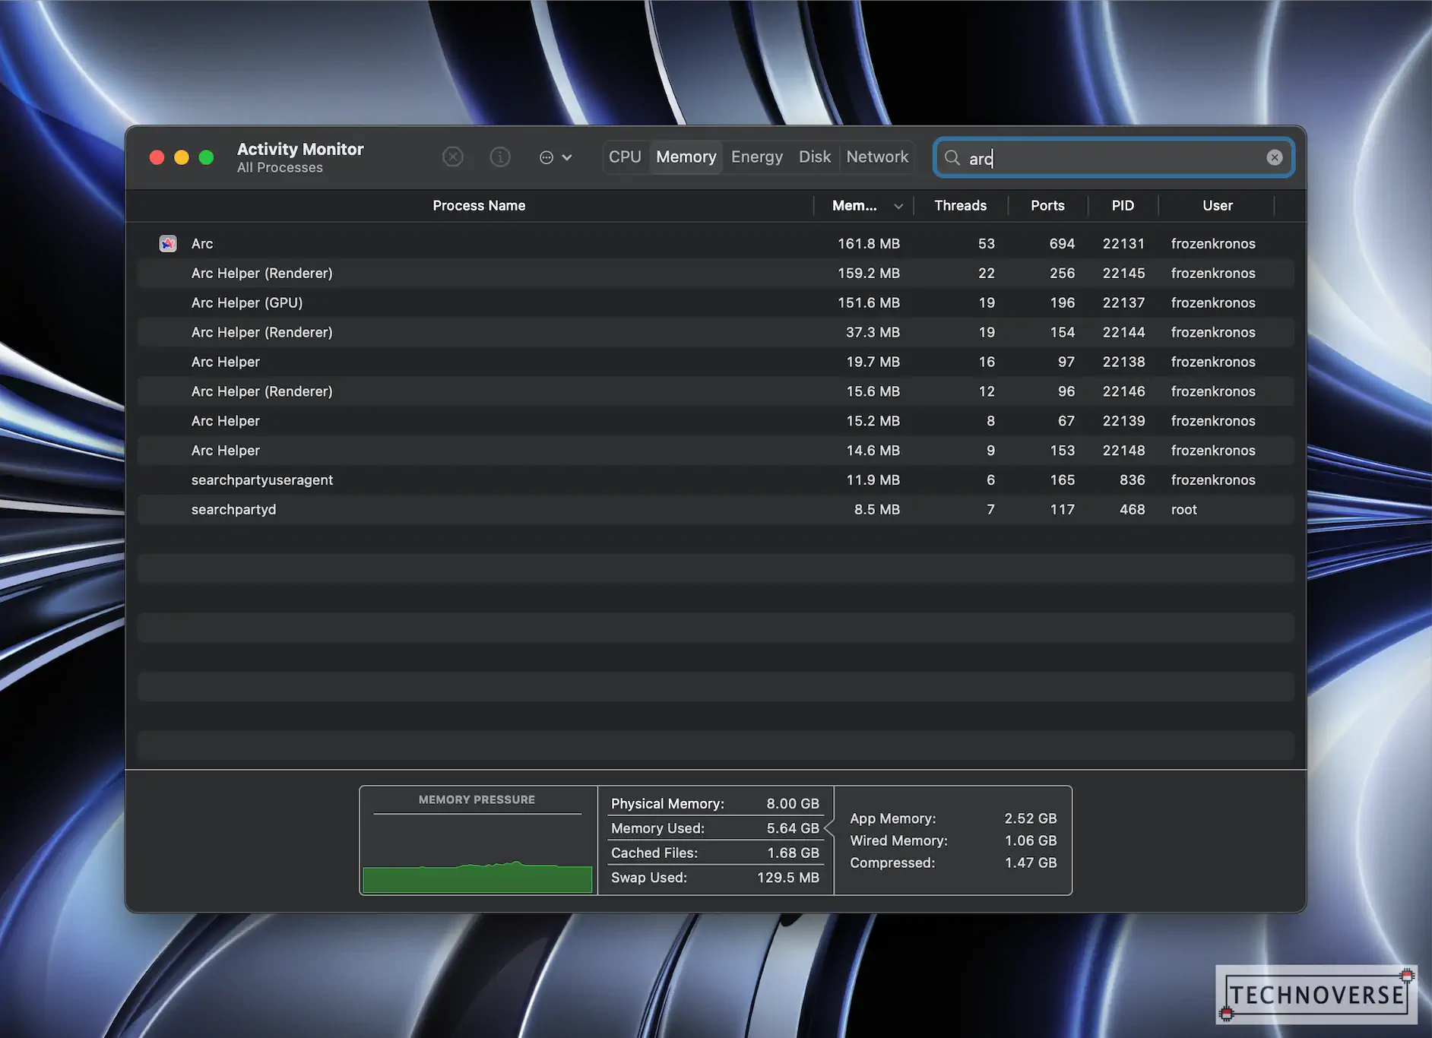The width and height of the screenshot is (1432, 1038).
Task: Switch to the CPU tab
Action: tap(625, 157)
